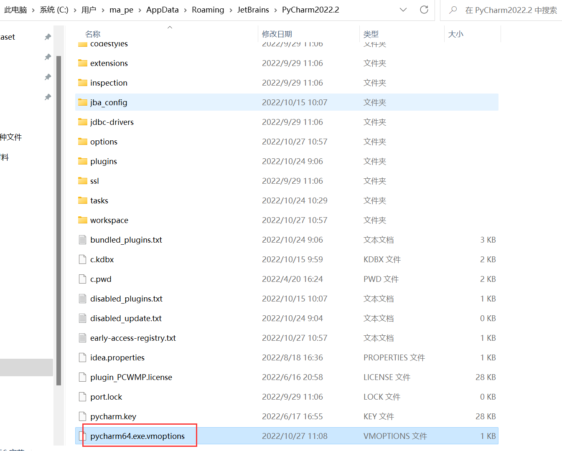Click the disabled_update.txt file icon
The height and width of the screenshot is (451, 562).
[x=83, y=318]
